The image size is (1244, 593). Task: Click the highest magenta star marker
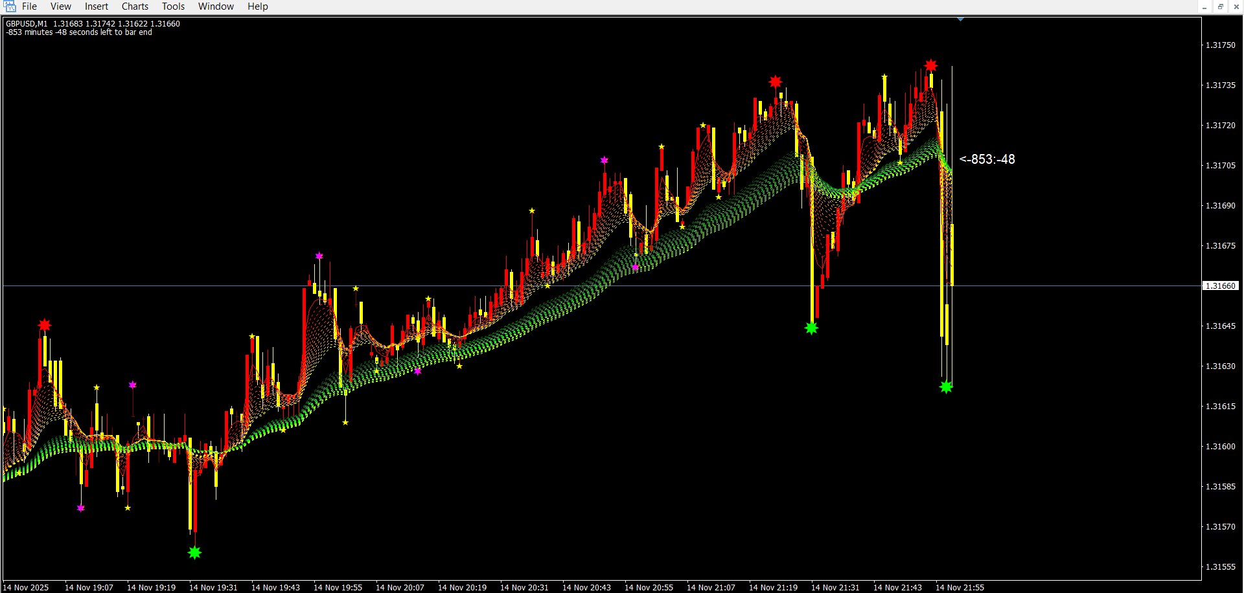coord(605,160)
